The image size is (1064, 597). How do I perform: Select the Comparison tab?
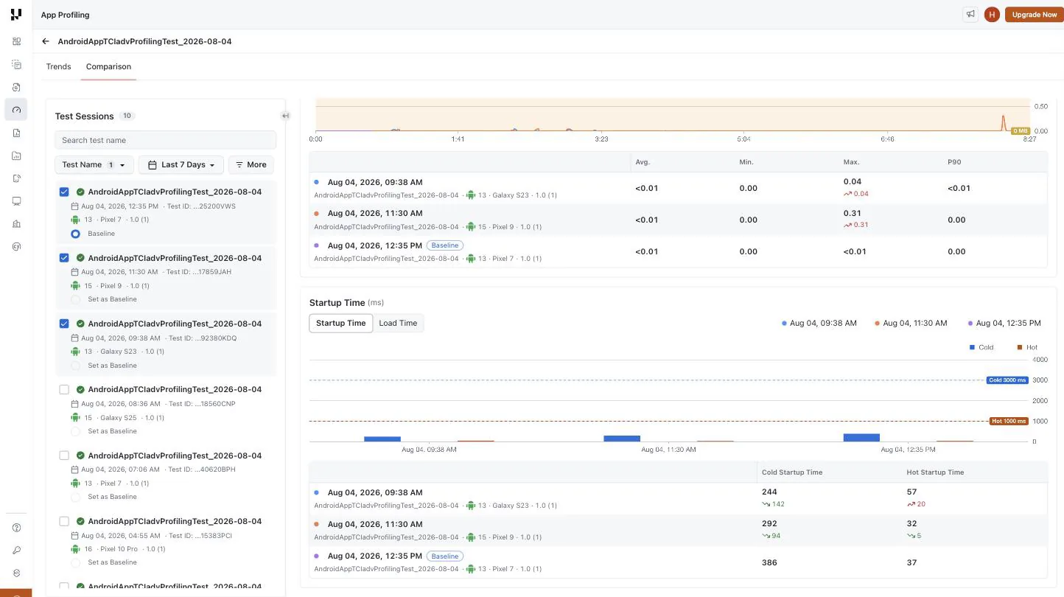[x=108, y=66]
